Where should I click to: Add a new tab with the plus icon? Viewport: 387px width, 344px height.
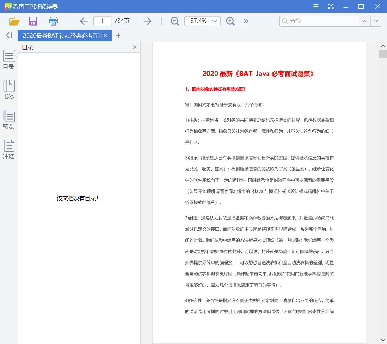tap(118, 36)
